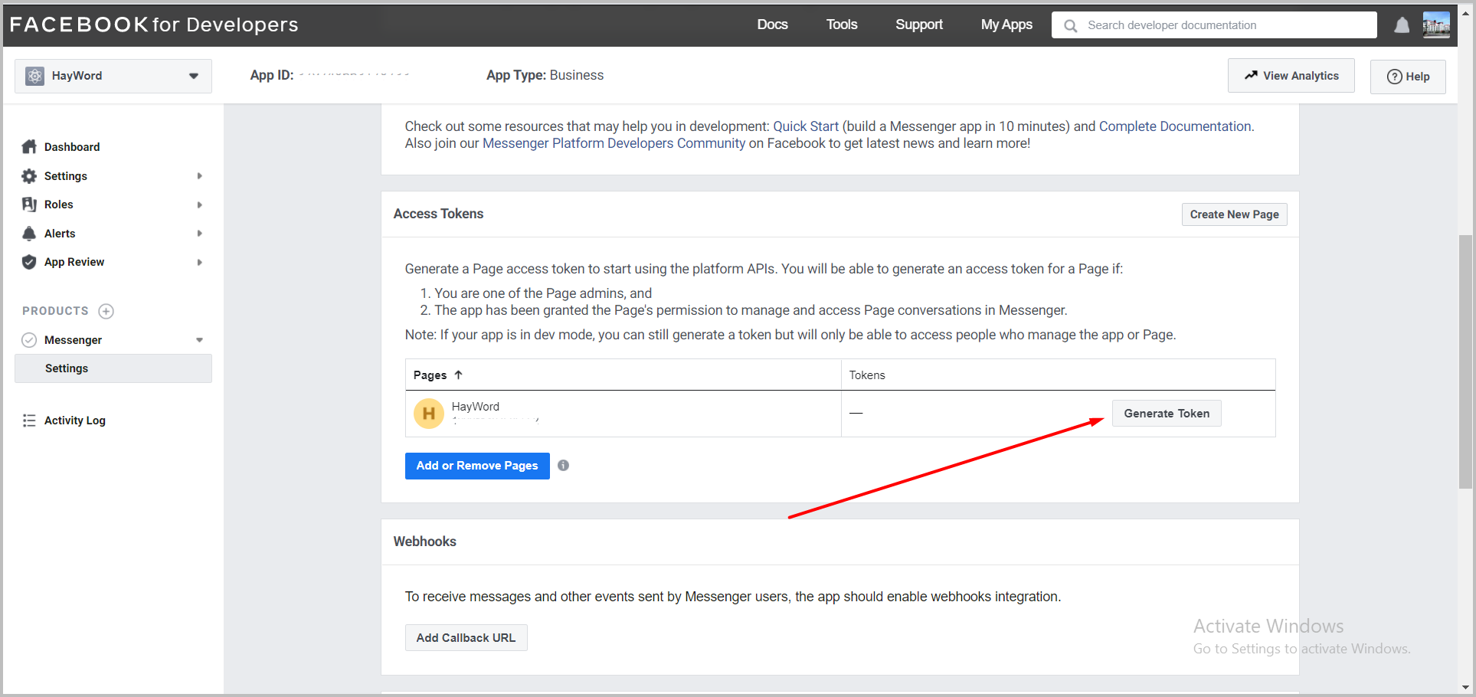Click the Help button

1408,77
